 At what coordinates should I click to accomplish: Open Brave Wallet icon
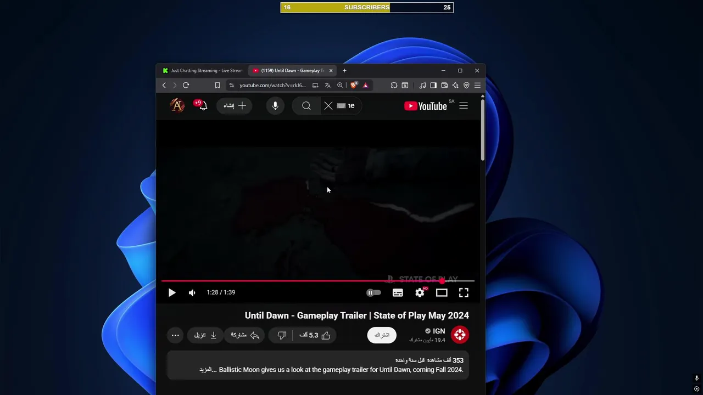pos(444,85)
